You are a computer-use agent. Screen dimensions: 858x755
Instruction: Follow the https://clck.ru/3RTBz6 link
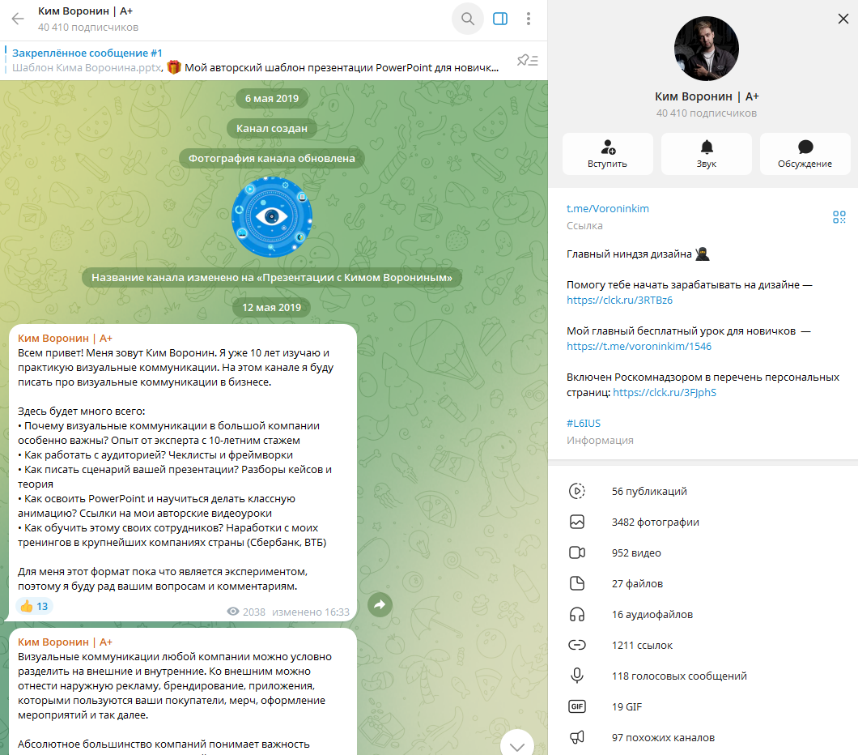point(619,300)
